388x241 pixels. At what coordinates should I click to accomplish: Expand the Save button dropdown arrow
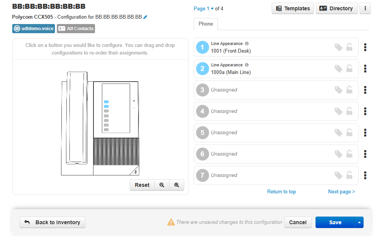pyautogui.click(x=359, y=222)
